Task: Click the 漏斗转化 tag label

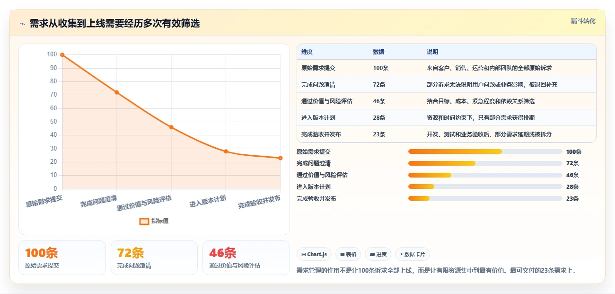Action: click(583, 21)
